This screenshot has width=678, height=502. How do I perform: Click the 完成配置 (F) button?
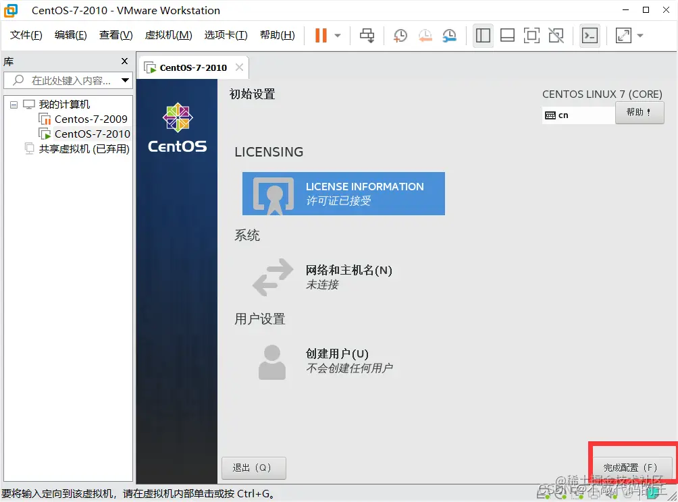click(631, 468)
